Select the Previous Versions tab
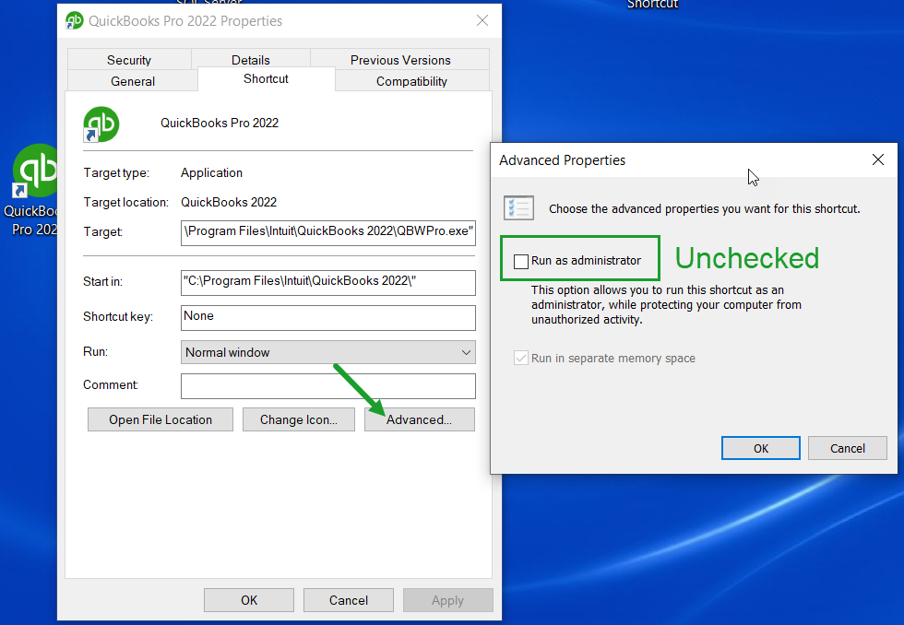Image resolution: width=904 pixels, height=625 pixels. tap(400, 60)
